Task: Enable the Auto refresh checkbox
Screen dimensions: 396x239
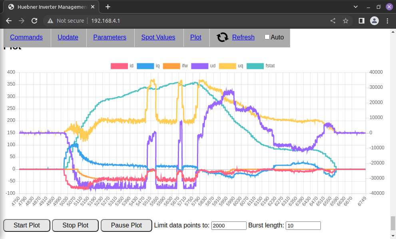Action: (x=267, y=37)
